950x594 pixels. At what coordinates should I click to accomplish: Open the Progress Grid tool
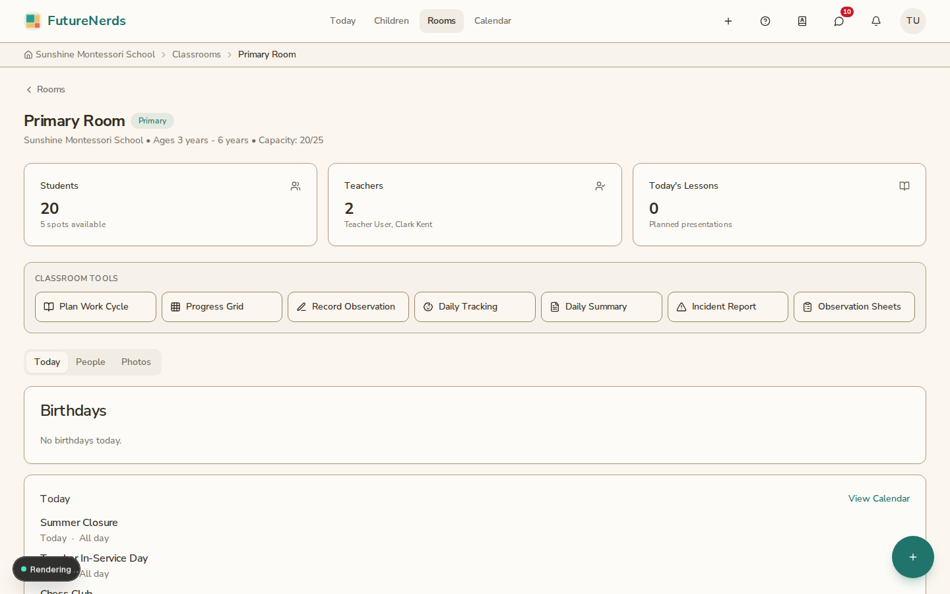(222, 307)
